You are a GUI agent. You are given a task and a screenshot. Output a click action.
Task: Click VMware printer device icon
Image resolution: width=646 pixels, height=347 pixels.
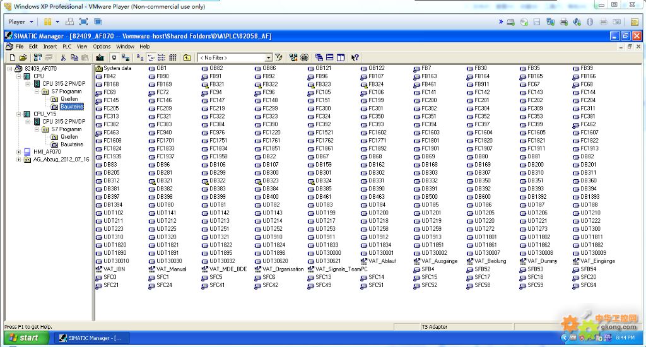click(x=563, y=22)
